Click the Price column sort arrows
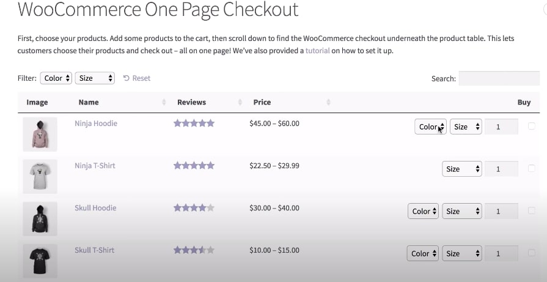 point(328,102)
